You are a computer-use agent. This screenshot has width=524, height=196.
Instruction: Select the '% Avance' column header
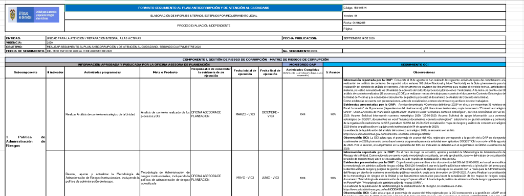pyautogui.click(x=333, y=72)
